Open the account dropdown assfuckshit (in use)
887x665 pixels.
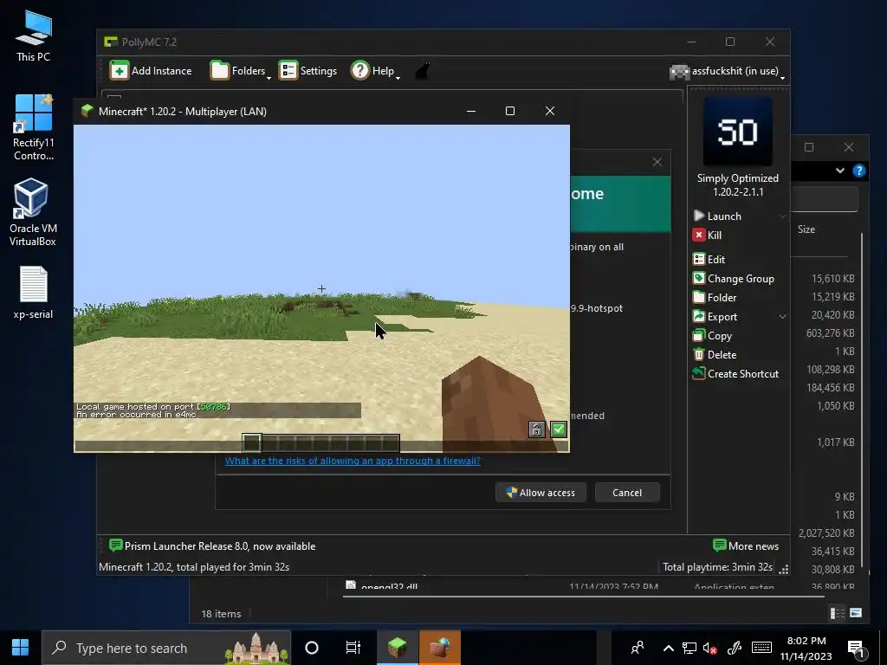coord(728,71)
